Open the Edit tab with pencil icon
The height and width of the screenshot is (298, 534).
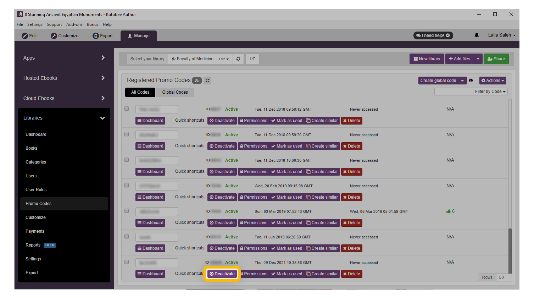click(x=29, y=36)
